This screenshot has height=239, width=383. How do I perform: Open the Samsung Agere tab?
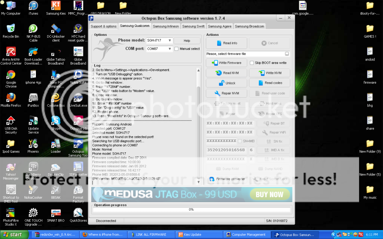(x=220, y=27)
